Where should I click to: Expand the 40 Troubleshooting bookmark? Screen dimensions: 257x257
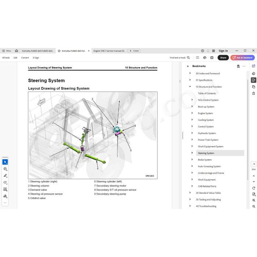[190, 206]
